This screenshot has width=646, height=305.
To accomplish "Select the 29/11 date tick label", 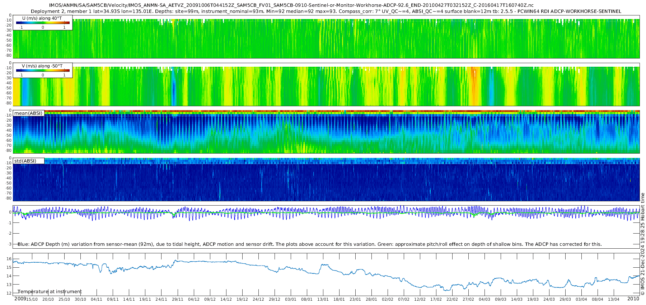I will pos(177,299).
